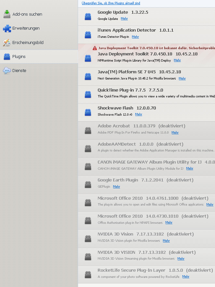
Task: Switch to the Erweiterungen section
Action: pos(26,28)
